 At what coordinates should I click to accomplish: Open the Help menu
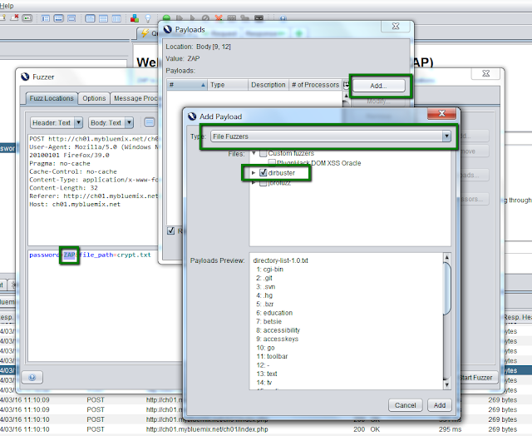pyautogui.click(x=7, y=6)
